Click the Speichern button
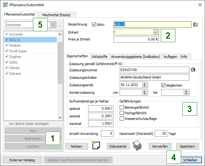The height and width of the screenshot is (166, 205). point(187,146)
